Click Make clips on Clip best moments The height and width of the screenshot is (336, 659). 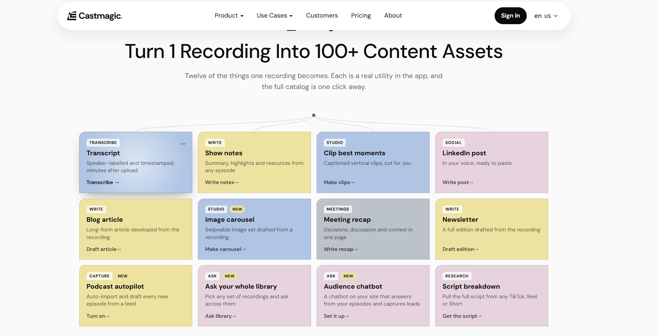(339, 182)
